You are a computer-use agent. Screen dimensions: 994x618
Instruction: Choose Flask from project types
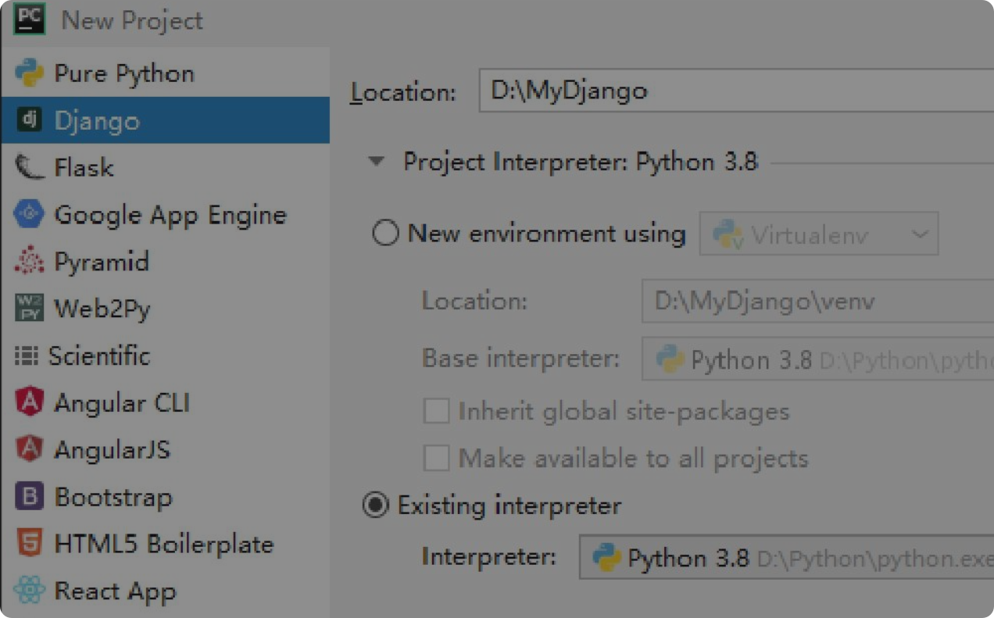165,167
